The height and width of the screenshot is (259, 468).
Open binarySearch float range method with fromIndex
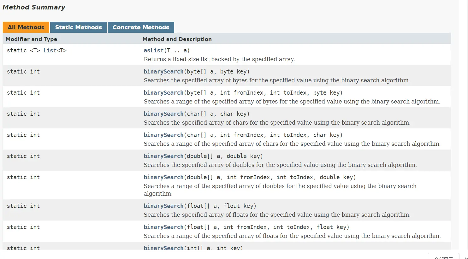(163, 227)
